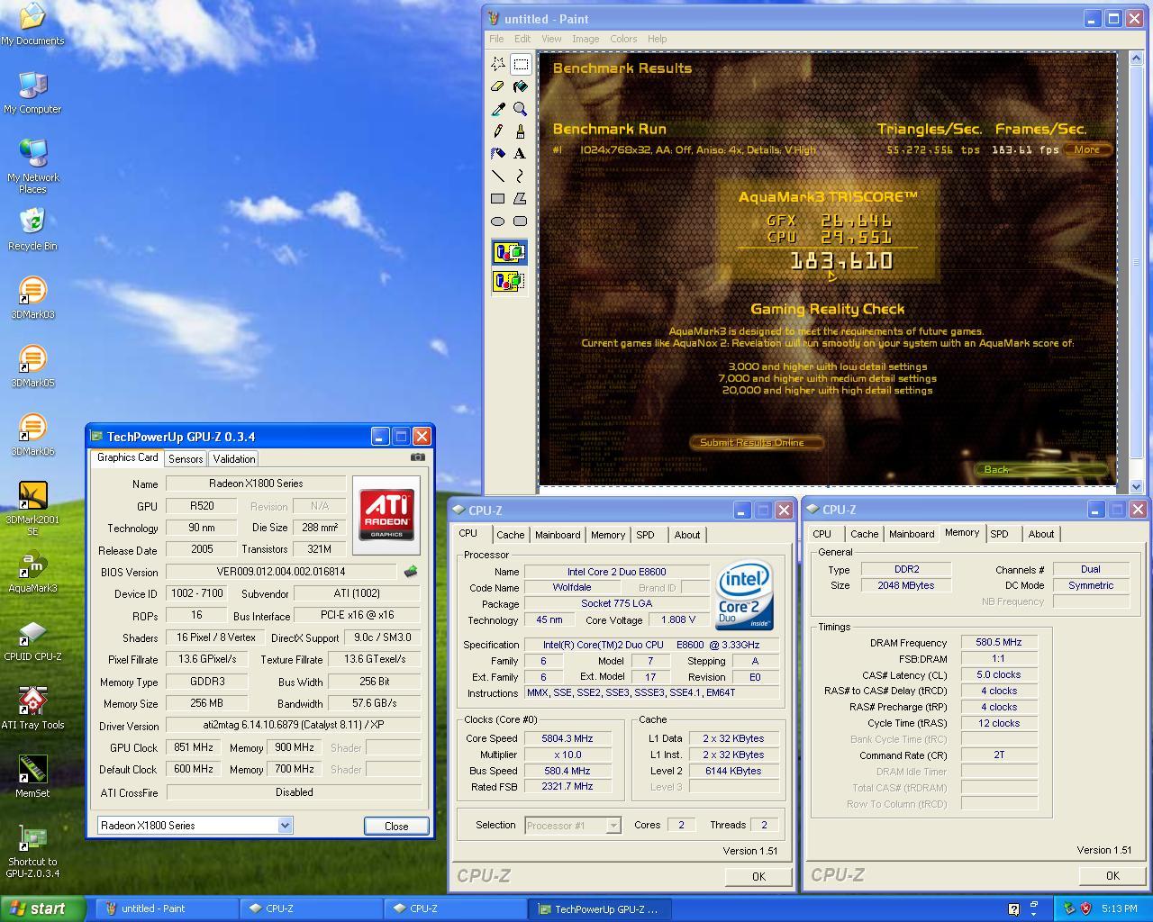
Task: Choose the Rounded Rectangle tool in Paint
Action: (521, 221)
